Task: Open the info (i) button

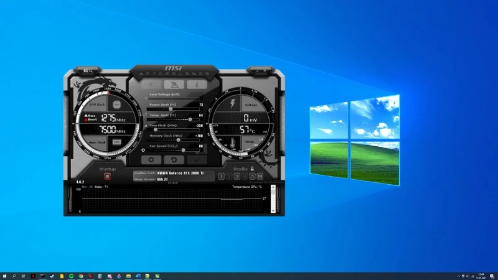Action: 197,85
